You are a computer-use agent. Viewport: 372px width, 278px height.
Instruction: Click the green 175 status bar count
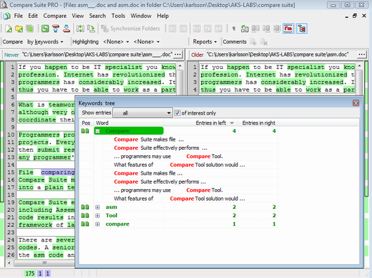tap(30, 273)
